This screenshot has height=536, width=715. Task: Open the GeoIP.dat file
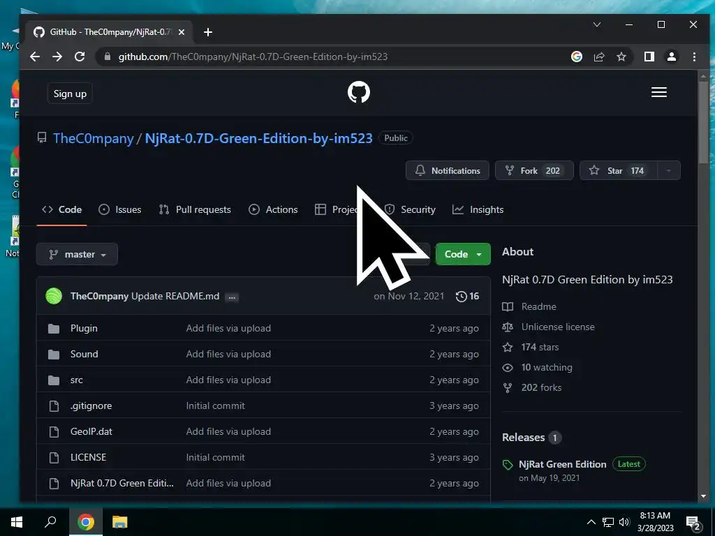pyautogui.click(x=91, y=431)
